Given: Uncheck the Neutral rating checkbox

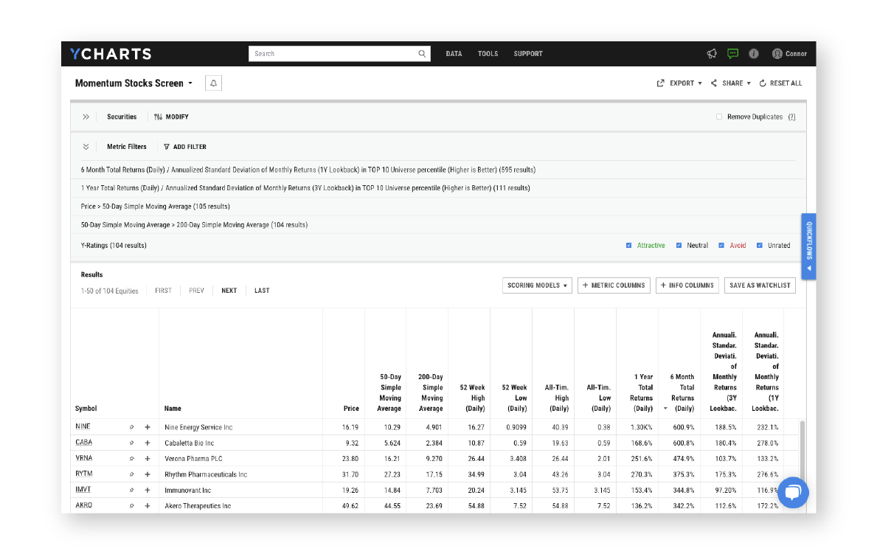Looking at the screenshot, I should click(x=679, y=245).
